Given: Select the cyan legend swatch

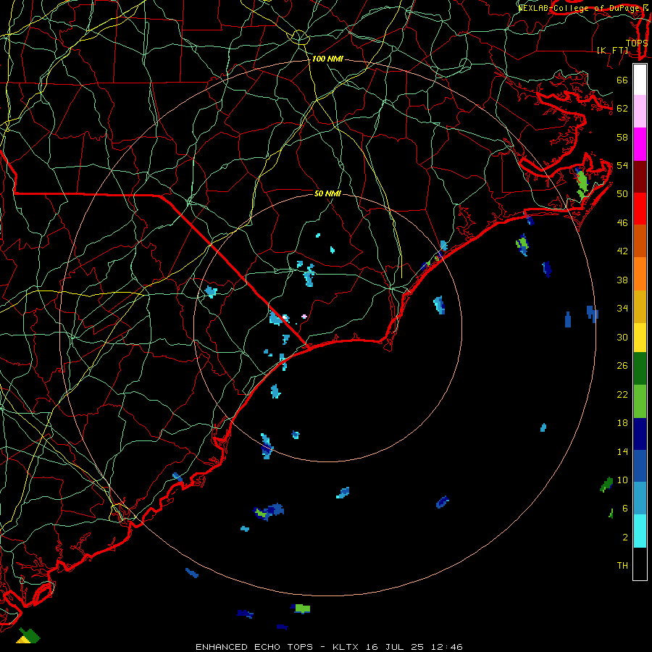Looking at the screenshot, I should pyautogui.click(x=640, y=531).
